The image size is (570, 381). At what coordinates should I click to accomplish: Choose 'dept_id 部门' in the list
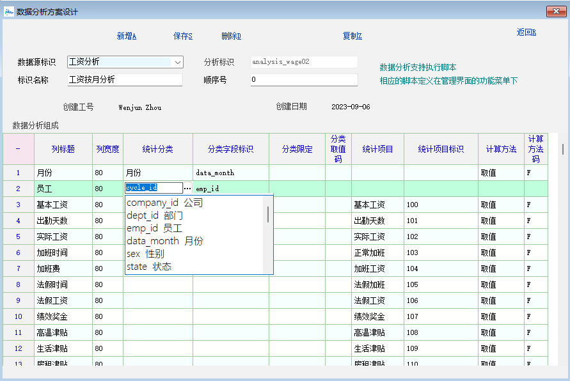point(154,215)
